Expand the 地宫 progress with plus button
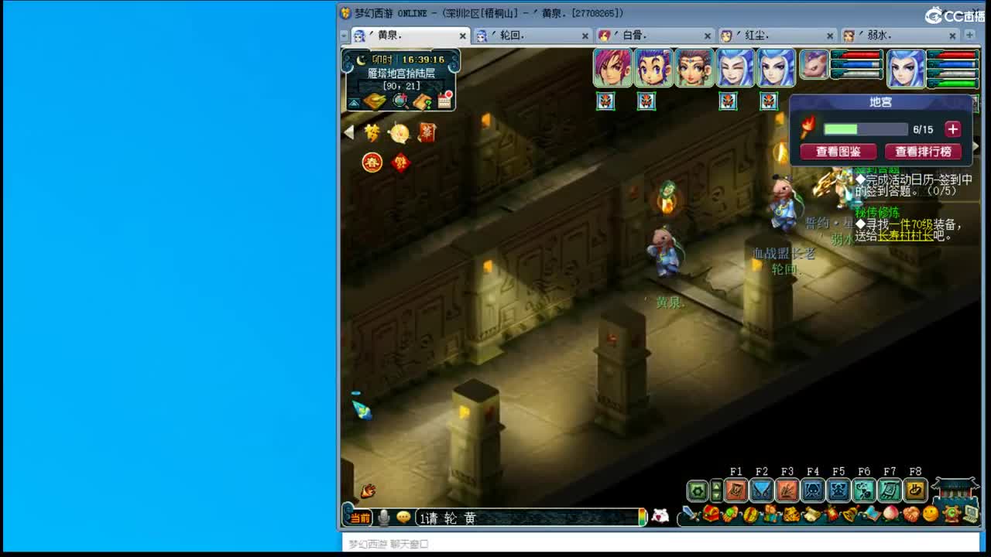Image resolution: width=991 pixels, height=557 pixels. coord(953,129)
